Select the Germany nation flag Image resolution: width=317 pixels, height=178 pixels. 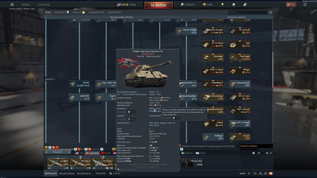(92, 153)
